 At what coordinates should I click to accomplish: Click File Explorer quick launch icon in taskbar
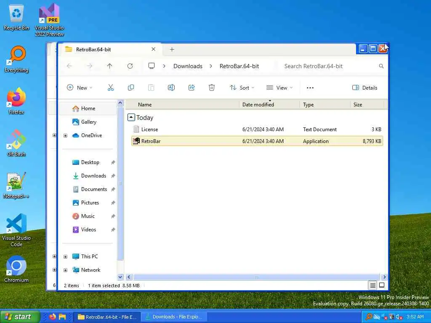[x=62, y=317]
